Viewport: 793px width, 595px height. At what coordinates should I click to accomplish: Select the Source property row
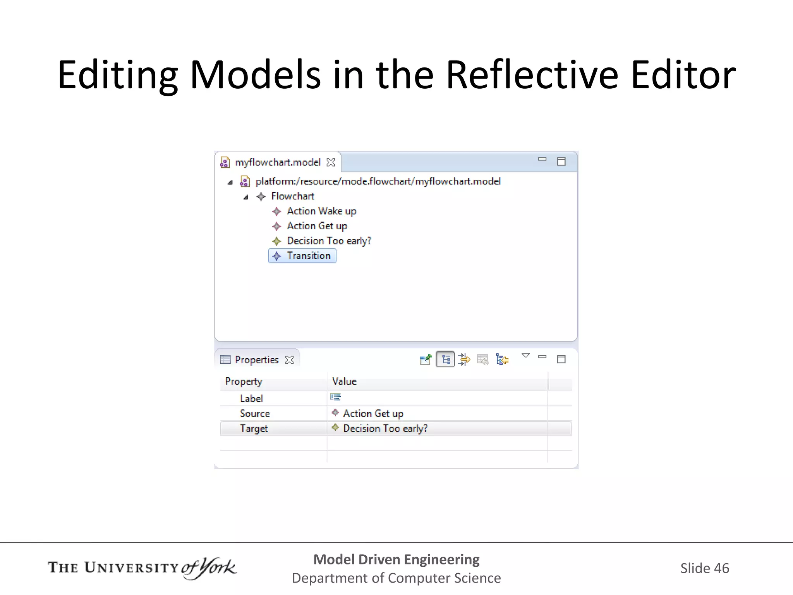pyautogui.click(x=396, y=413)
